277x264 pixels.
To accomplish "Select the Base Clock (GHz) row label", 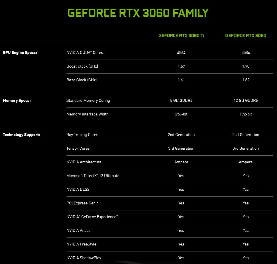I will [x=81, y=80].
